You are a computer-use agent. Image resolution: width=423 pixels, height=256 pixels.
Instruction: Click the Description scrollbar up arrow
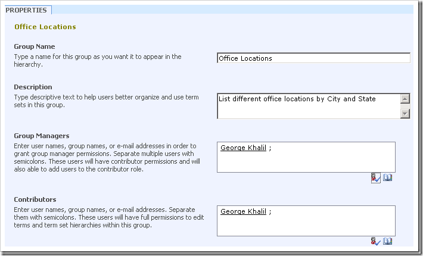click(x=405, y=99)
